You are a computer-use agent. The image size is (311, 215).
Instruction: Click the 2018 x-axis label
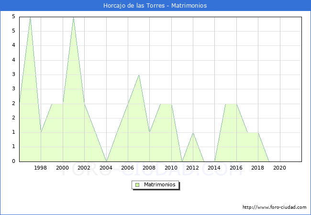tap(257, 168)
